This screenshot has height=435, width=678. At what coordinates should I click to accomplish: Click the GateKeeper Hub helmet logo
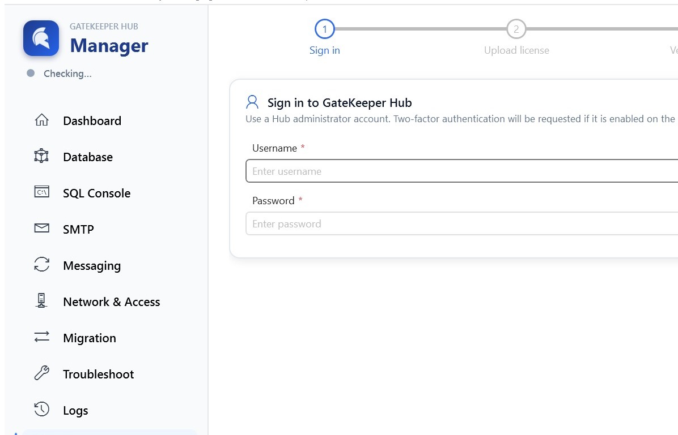tap(41, 38)
